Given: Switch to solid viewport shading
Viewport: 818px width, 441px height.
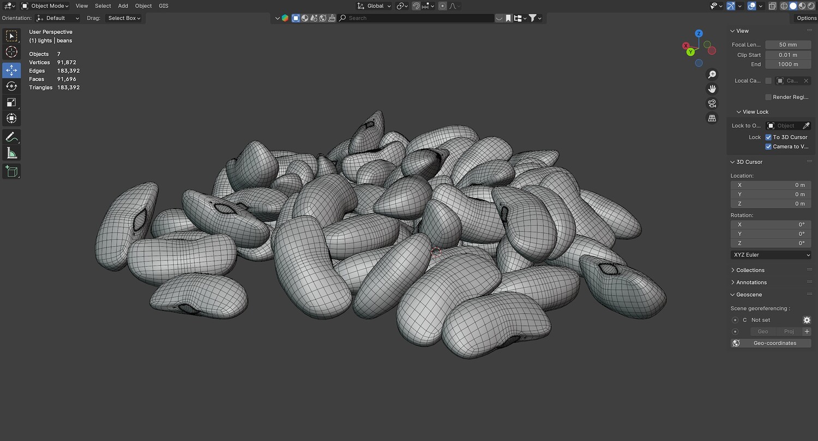Looking at the screenshot, I should coord(793,6).
